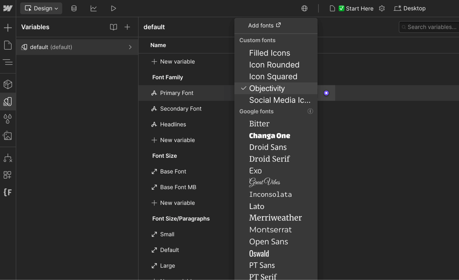Open the CMS Collections panel
Viewport: 459px width, 280px height.
click(x=74, y=8)
